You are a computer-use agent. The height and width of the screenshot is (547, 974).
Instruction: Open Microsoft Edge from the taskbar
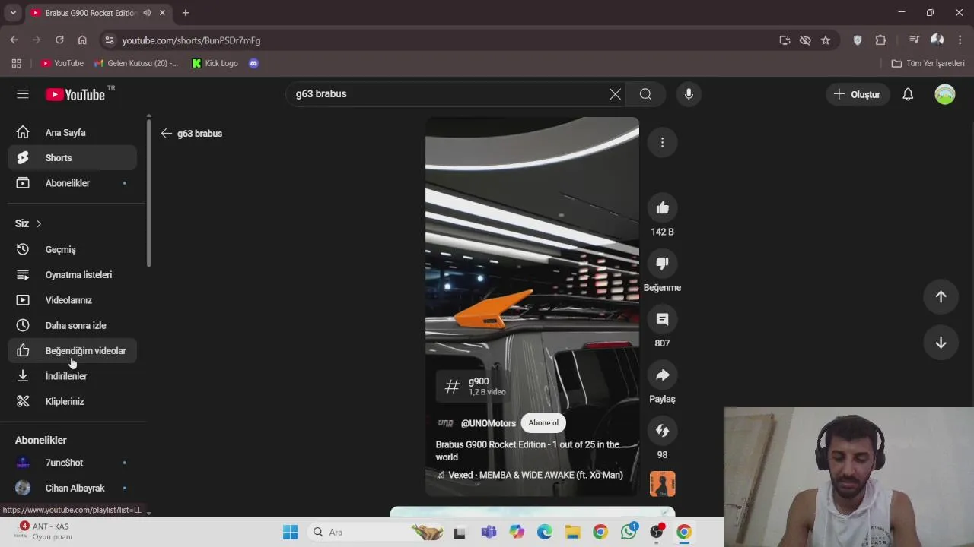545,533
